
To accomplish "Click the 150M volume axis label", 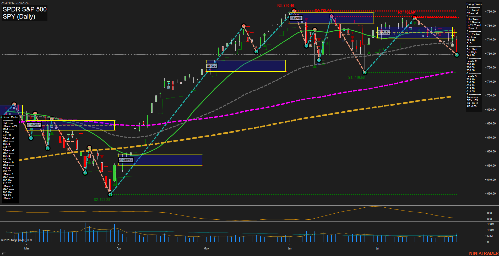I will coord(491,224).
